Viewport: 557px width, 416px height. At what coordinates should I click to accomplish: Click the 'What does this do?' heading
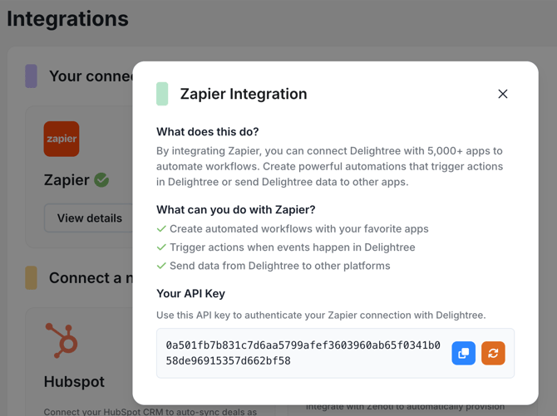pyautogui.click(x=207, y=131)
